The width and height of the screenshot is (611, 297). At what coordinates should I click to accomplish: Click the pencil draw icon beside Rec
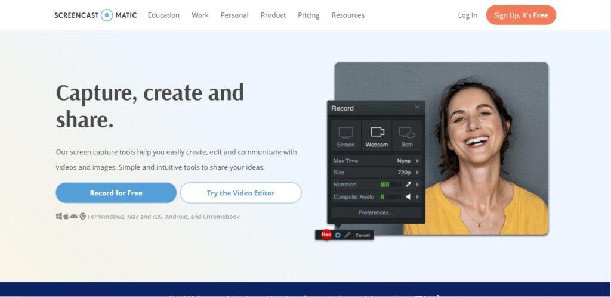click(x=347, y=235)
